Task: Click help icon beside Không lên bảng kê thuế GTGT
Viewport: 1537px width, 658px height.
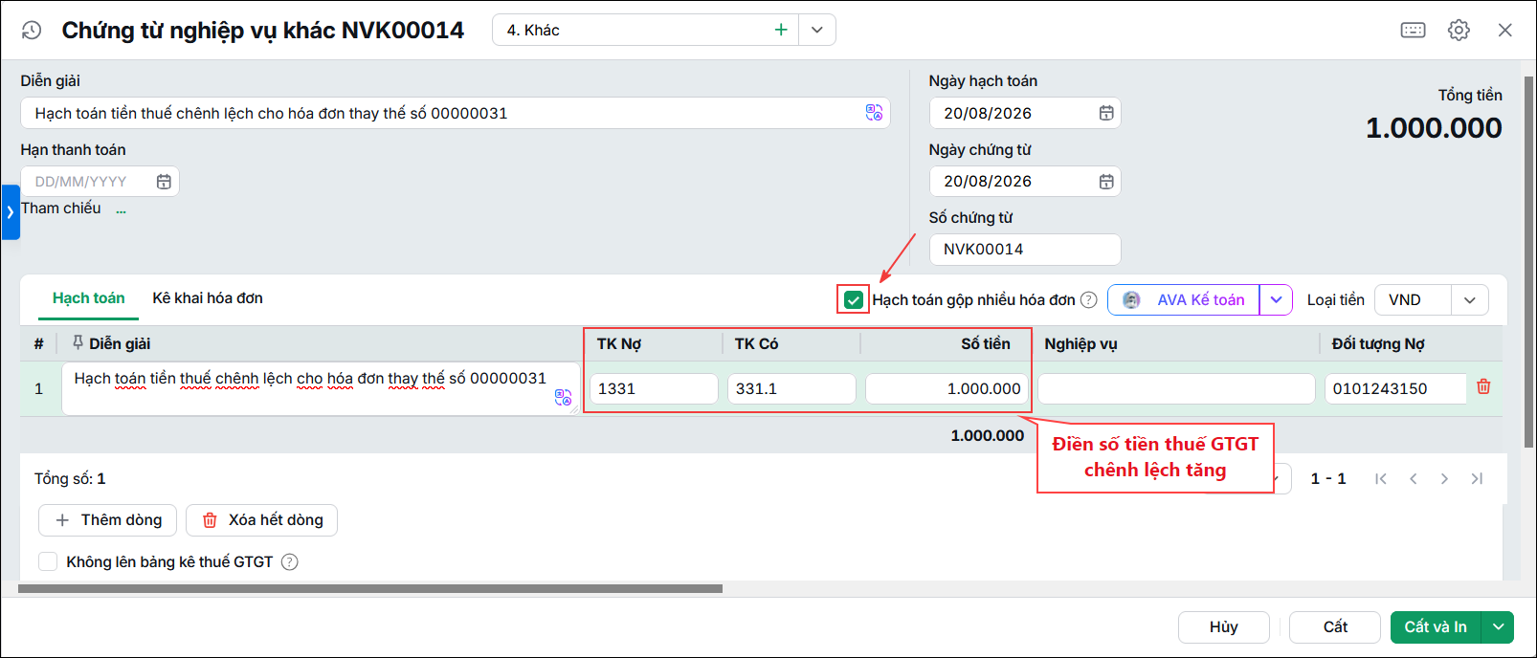Action: (290, 562)
